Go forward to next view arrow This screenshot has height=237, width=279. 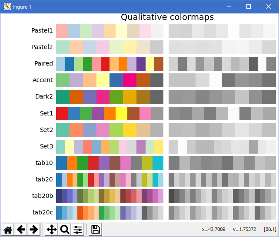tap(34, 230)
